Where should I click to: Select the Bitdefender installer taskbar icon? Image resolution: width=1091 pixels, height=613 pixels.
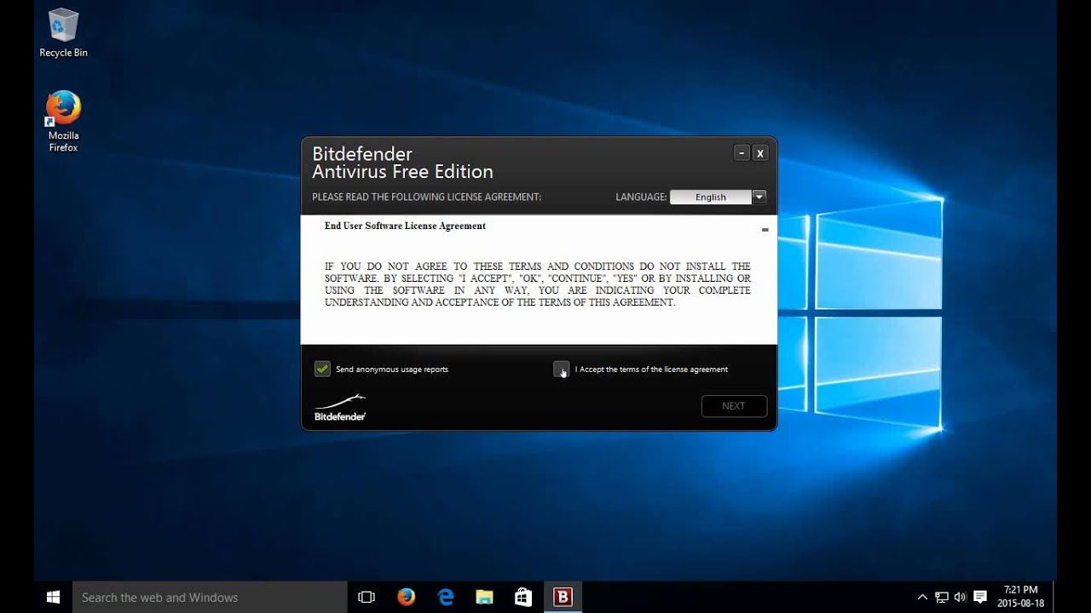[563, 597]
